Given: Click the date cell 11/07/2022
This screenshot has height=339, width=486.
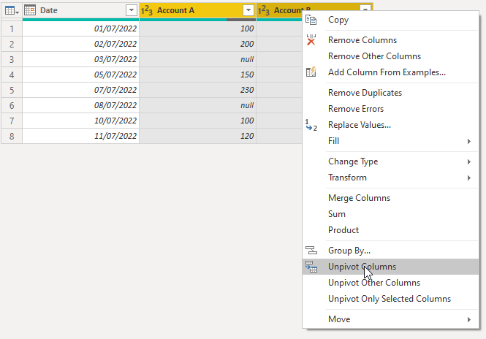Looking at the screenshot, I should tap(80, 136).
